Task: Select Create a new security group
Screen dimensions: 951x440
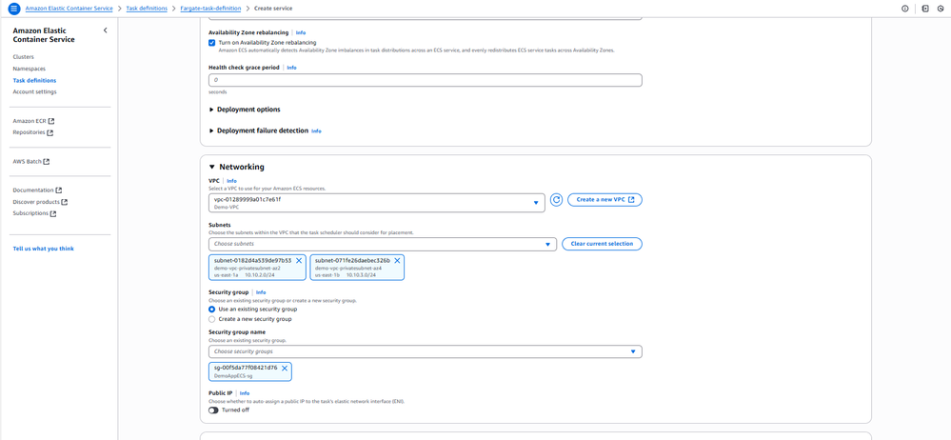Action: (212, 319)
